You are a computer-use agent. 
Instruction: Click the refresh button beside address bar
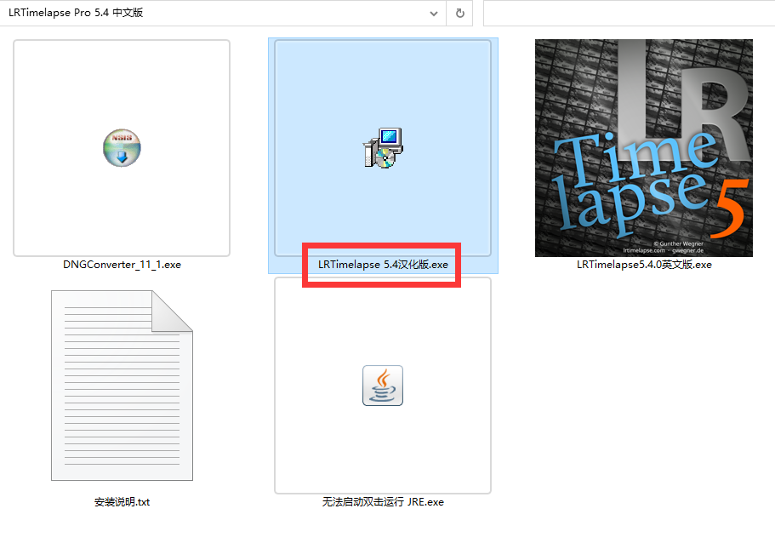[x=459, y=14]
